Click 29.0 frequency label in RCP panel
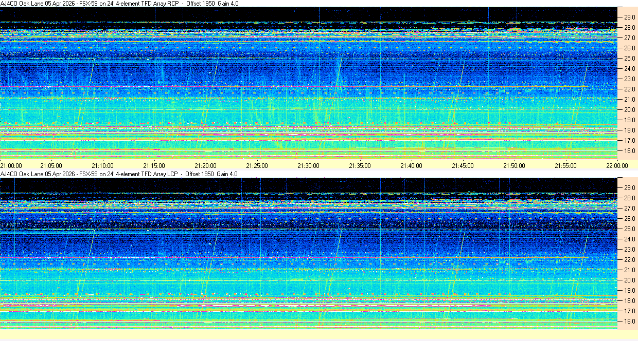The width and height of the screenshot is (638, 341). click(x=630, y=17)
